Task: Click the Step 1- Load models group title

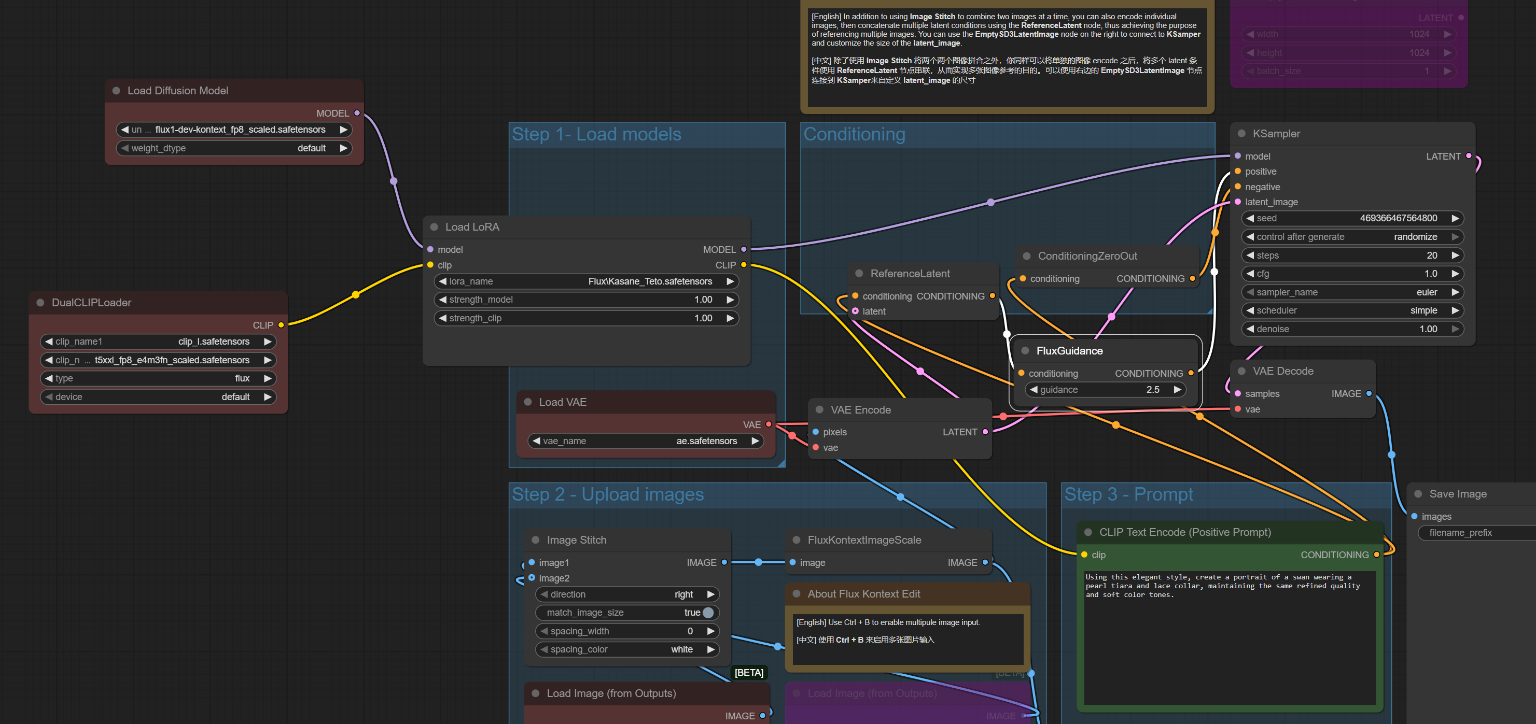Action: point(596,135)
